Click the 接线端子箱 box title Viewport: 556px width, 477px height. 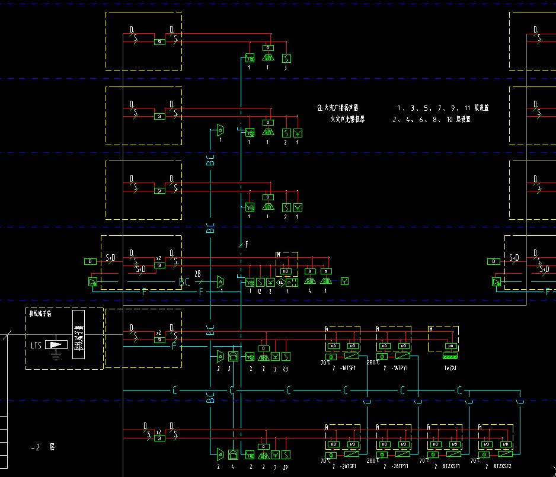tap(40, 314)
